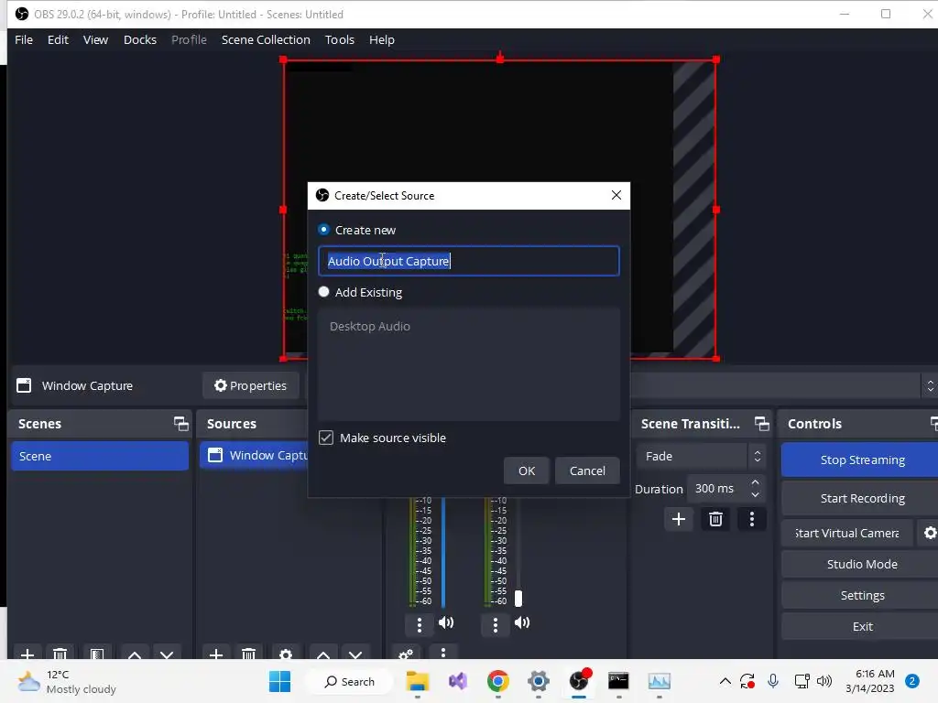Open transition properties three-dot menu

point(752,519)
